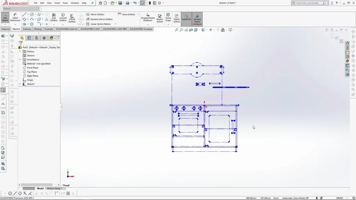Screen dimensions: 356x200
Task: Toggle the Rapid Sketch option
Action: [x=177, y=18]
